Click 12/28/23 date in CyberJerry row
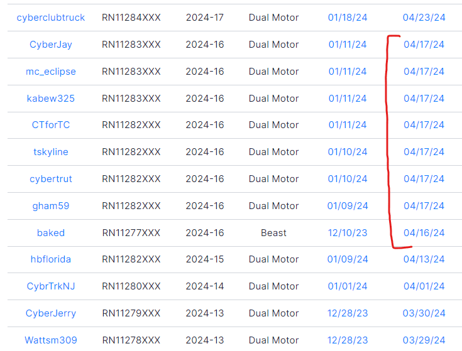This screenshot has height=351, width=462. click(348, 313)
